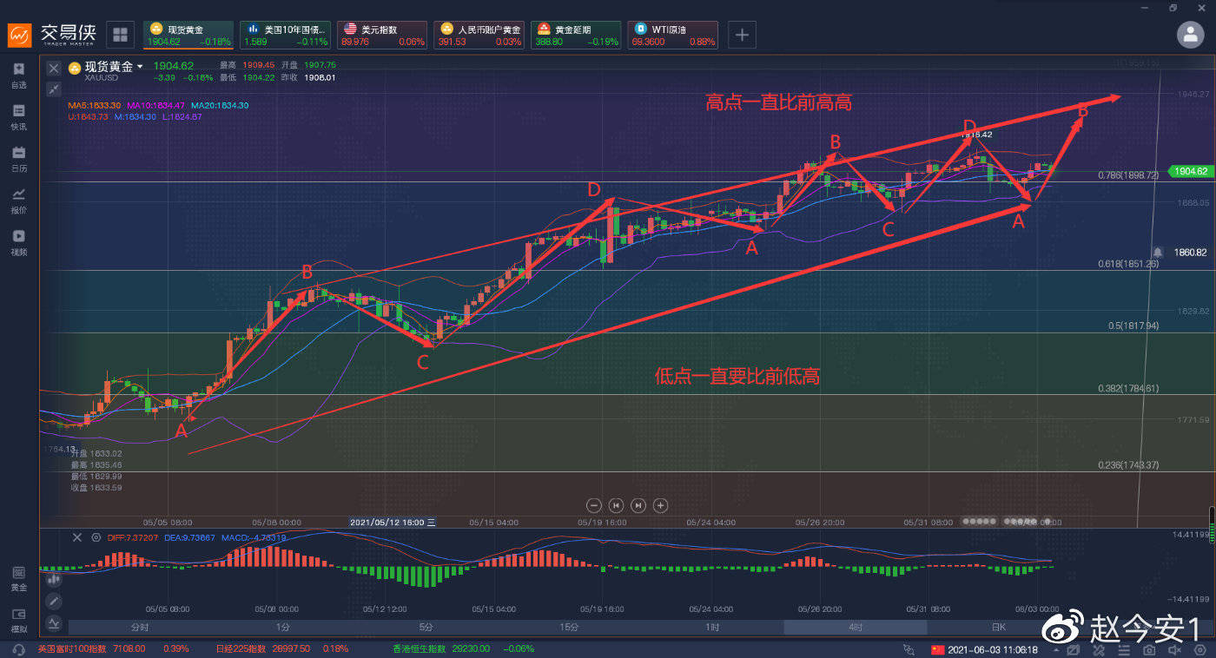Switch to the 日K timeframe tab
This screenshot has width=1216, height=658.
point(998,627)
